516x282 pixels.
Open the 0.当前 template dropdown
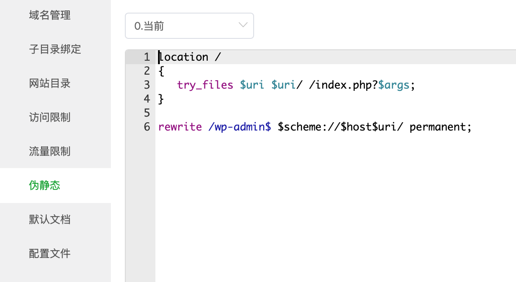[189, 26]
